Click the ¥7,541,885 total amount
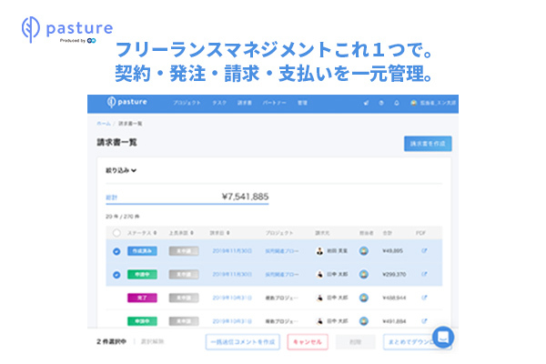Image resolution: width=546 pixels, height=364 pixels. click(x=245, y=197)
